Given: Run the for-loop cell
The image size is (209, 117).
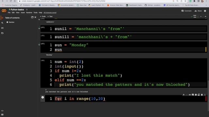Looking at the screenshot, I should click(x=43, y=97).
